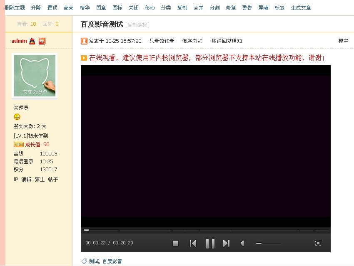Switch to 倒序浏览 reverse order

(x=192, y=41)
